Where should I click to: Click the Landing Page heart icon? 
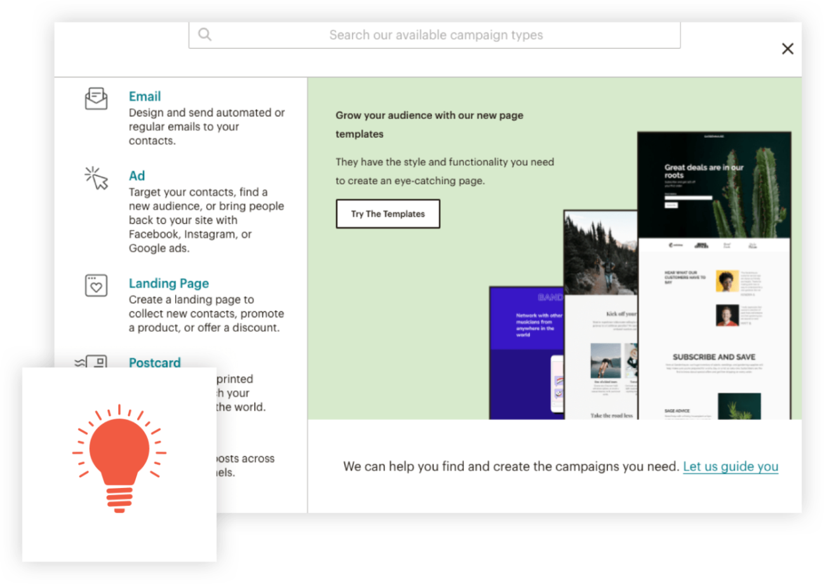96,285
